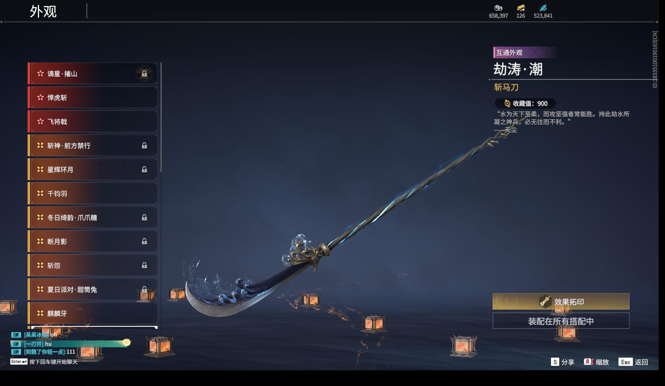Choose 冬日绮韵·爪爪糖 skin entry
665x386 pixels.
93,217
